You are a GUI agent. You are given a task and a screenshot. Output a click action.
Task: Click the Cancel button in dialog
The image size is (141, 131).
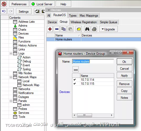pyautogui.click(x=124, y=68)
